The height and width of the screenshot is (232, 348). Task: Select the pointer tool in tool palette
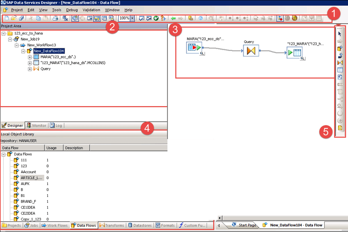point(340,34)
